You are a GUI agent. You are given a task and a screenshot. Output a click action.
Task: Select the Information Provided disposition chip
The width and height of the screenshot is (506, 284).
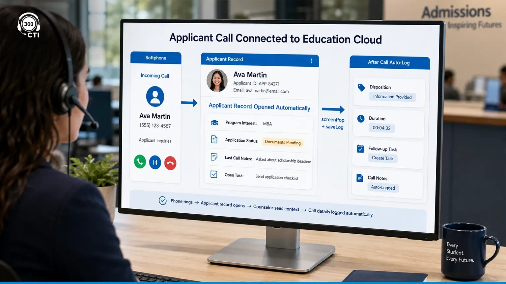[392, 97]
